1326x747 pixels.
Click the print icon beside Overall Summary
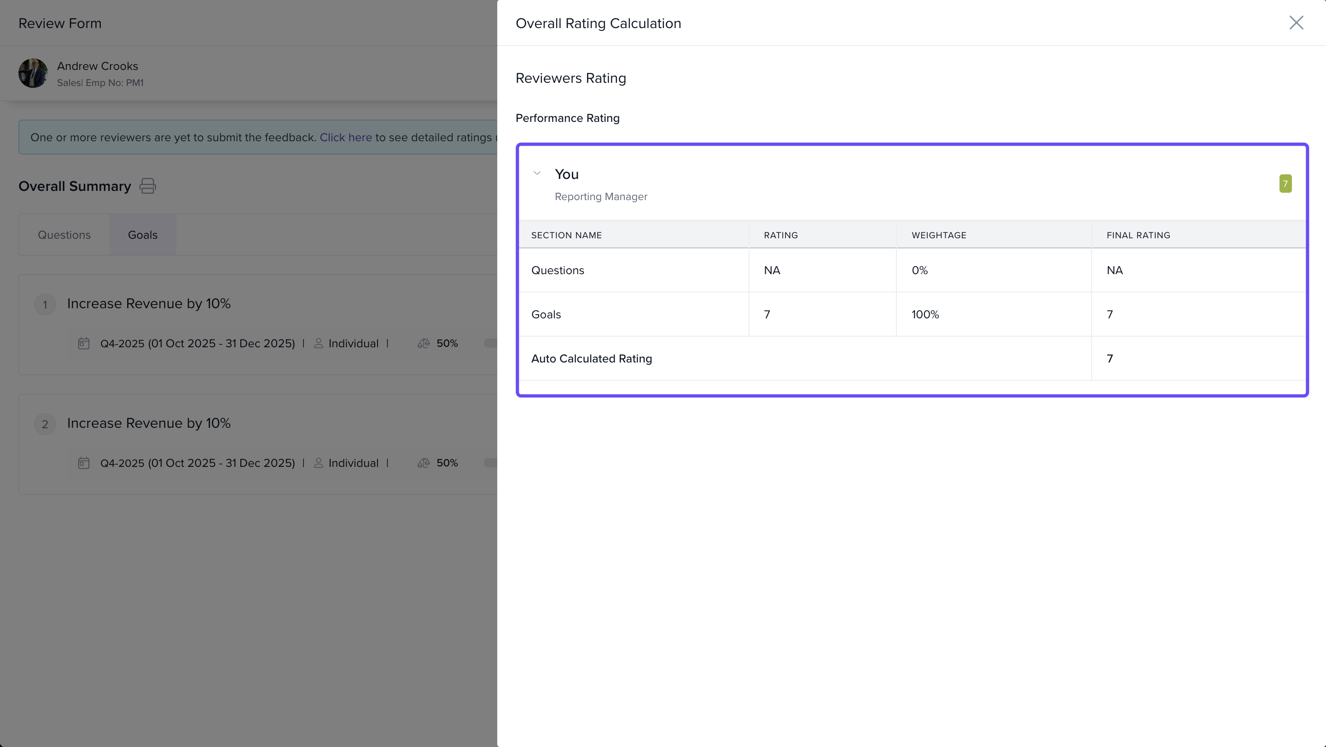[x=148, y=186]
